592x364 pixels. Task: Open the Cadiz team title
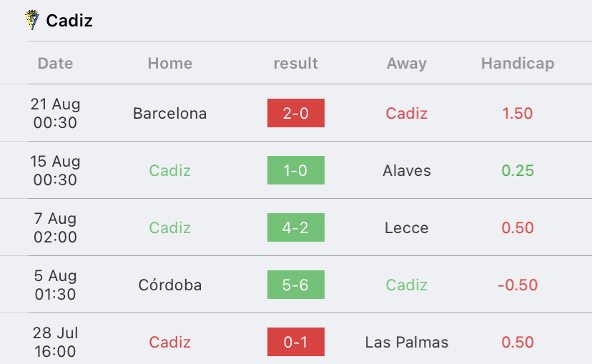pos(69,21)
